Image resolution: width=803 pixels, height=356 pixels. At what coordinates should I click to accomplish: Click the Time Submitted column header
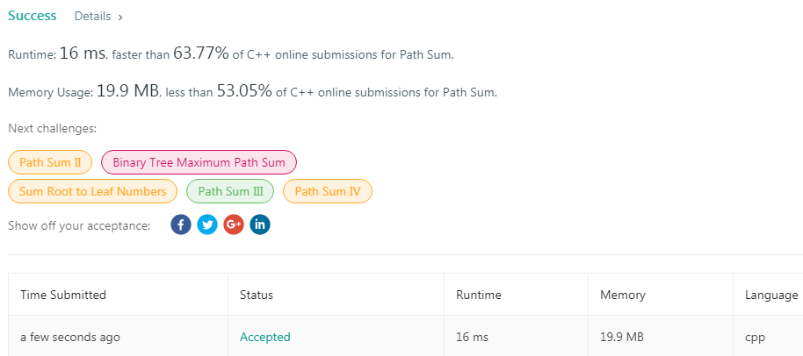[63, 295]
